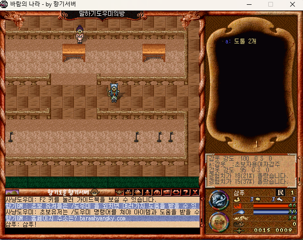Viewport: 303px width, 240px height.
Task: Close the 바람의 나라 window
Action: coord(293,4)
